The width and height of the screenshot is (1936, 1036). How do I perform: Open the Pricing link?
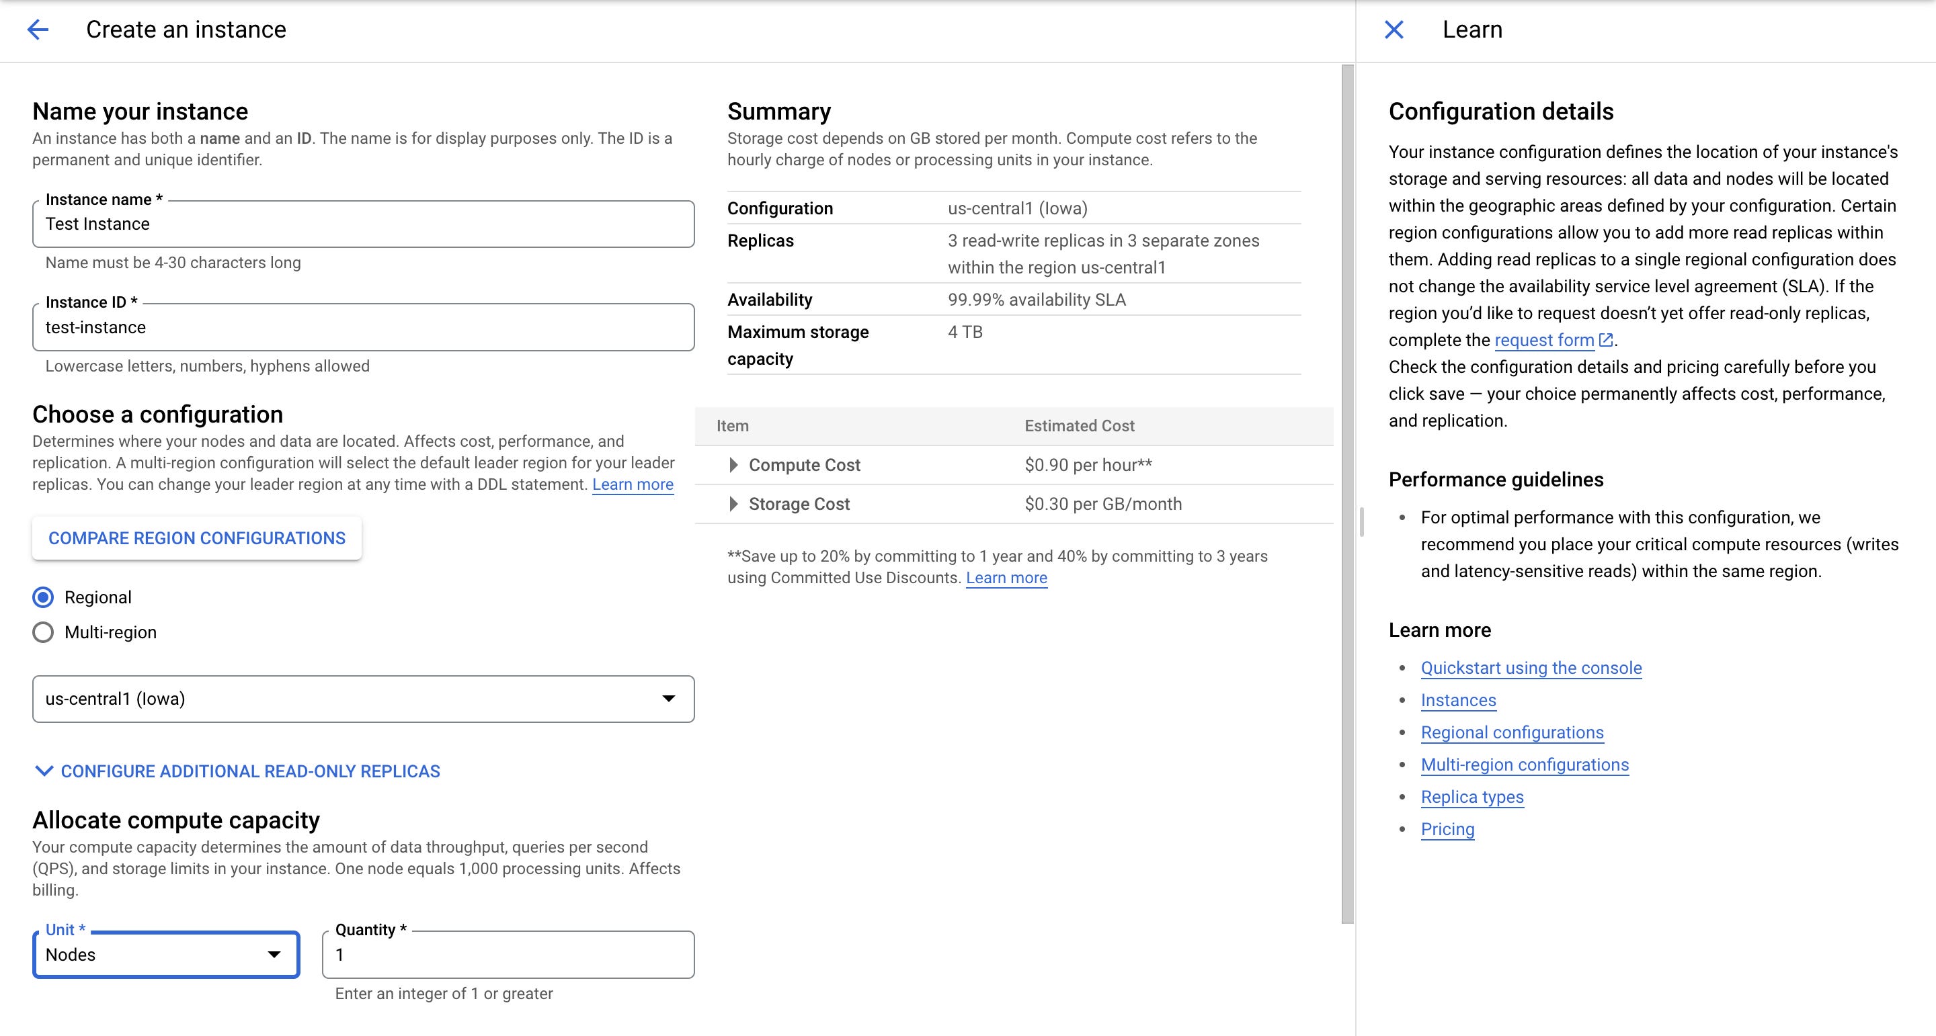tap(1447, 829)
